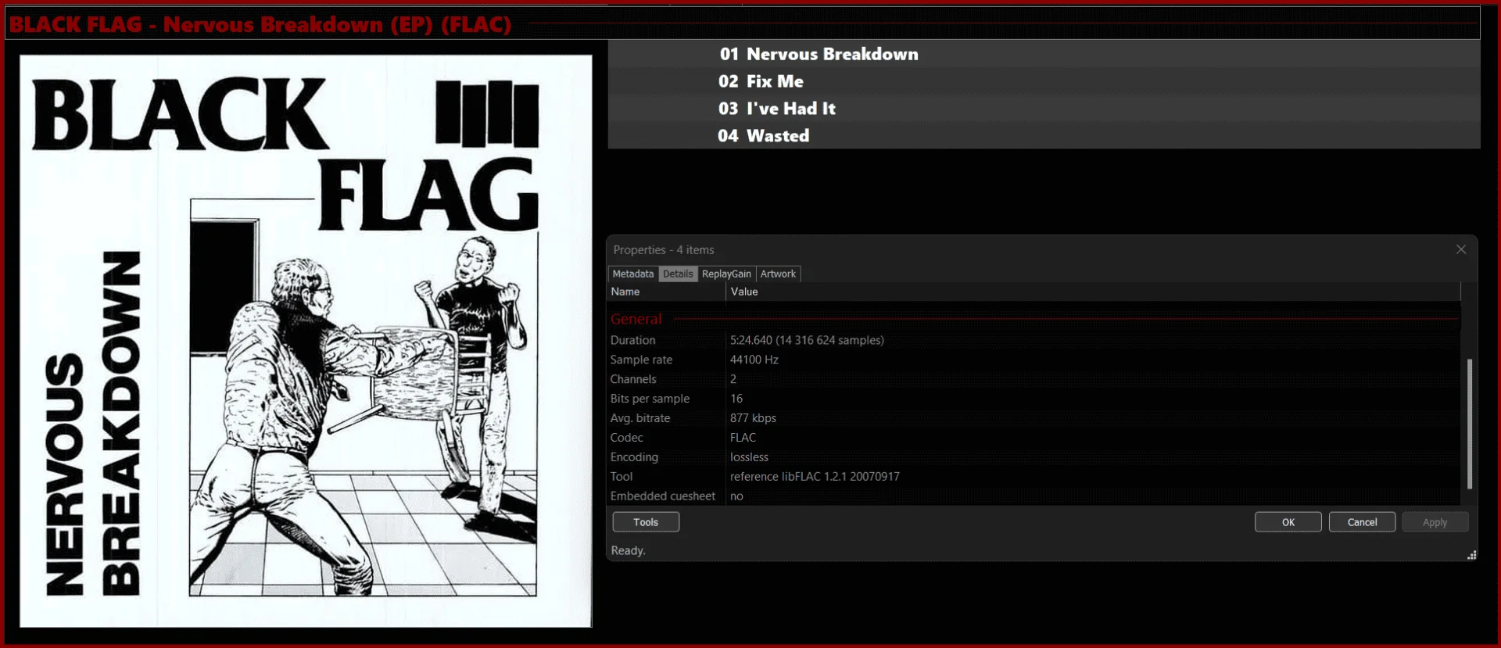Image resolution: width=1501 pixels, height=648 pixels.
Task: Open the ReplayGain tab
Action: click(x=726, y=274)
